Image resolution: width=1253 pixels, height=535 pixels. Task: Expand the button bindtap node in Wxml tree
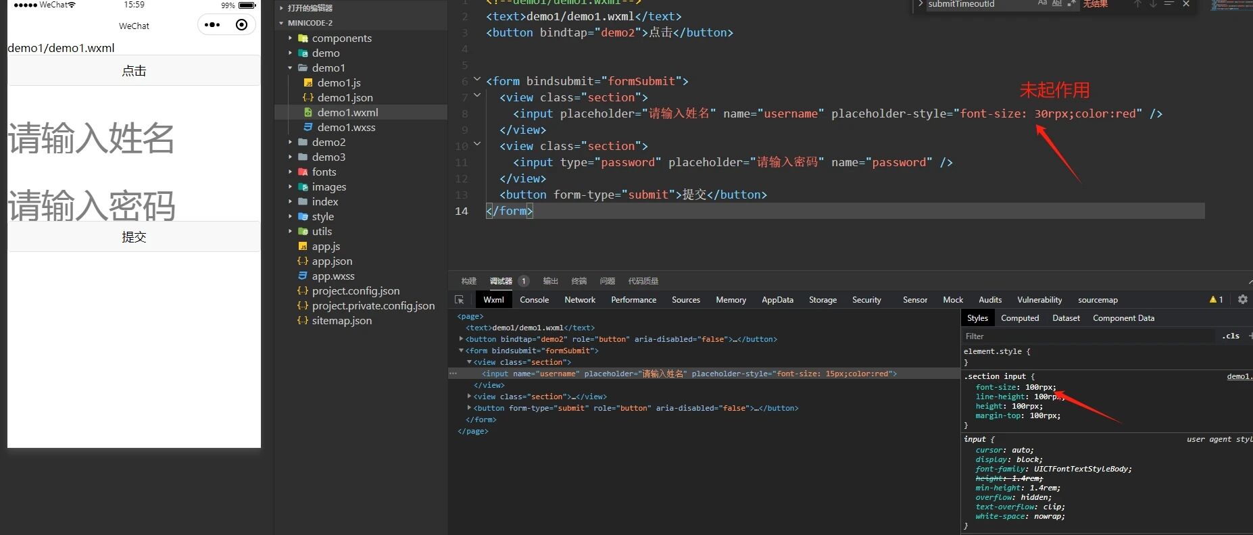[x=462, y=339]
